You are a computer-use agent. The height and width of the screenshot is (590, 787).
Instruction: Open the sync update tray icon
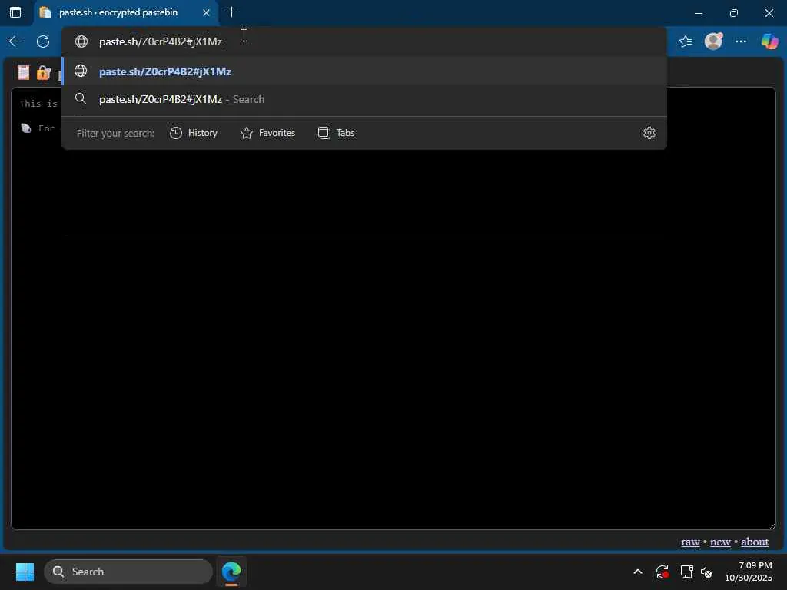click(662, 572)
